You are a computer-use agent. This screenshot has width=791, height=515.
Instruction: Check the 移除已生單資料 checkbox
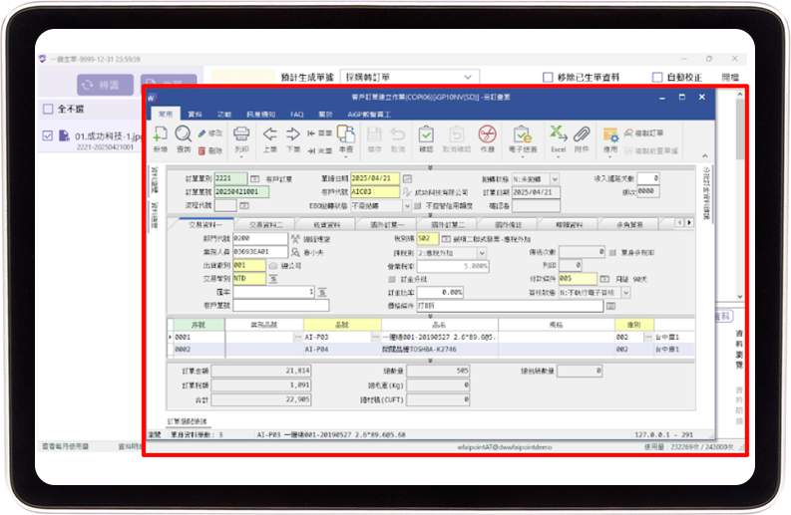point(548,77)
